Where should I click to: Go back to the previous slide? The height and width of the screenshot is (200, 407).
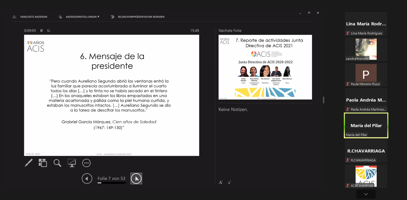coord(87,179)
